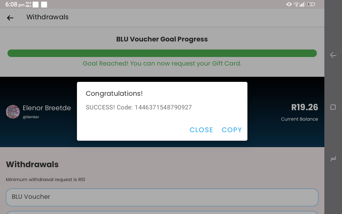
Task: Tap the battery indicator in status bar
Action: [x=311, y=4]
